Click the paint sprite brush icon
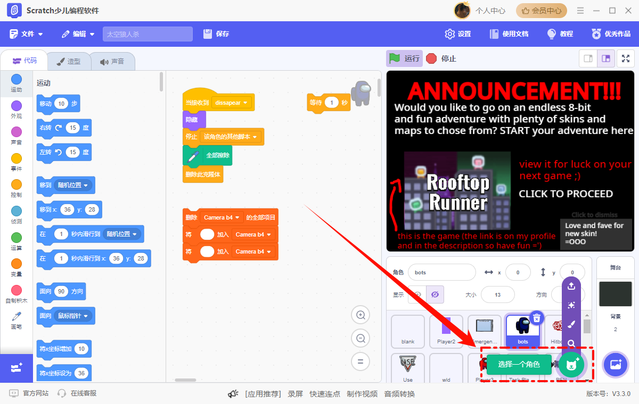 coord(571,324)
